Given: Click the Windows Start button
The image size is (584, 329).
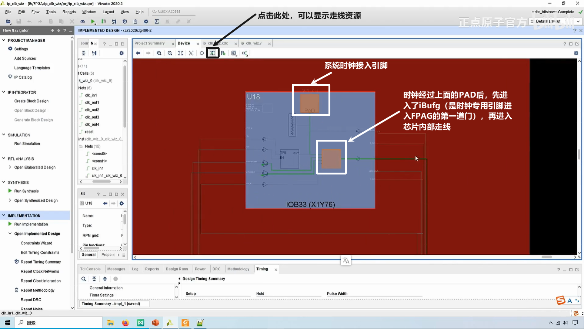Looking at the screenshot, I should click(x=7, y=323).
